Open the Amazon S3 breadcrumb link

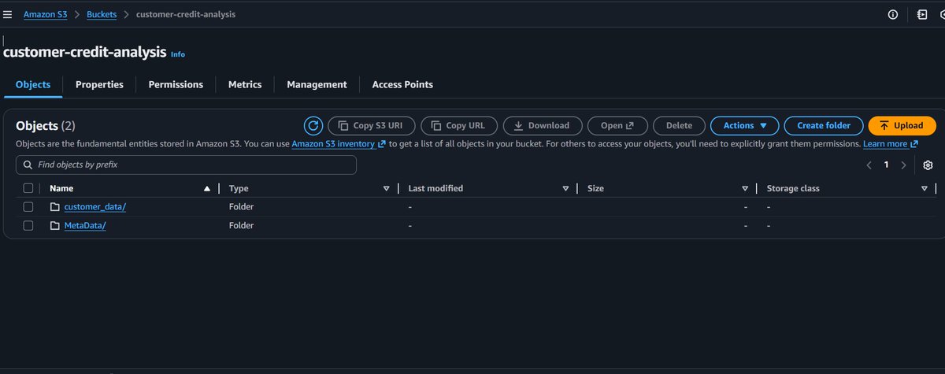(x=45, y=14)
